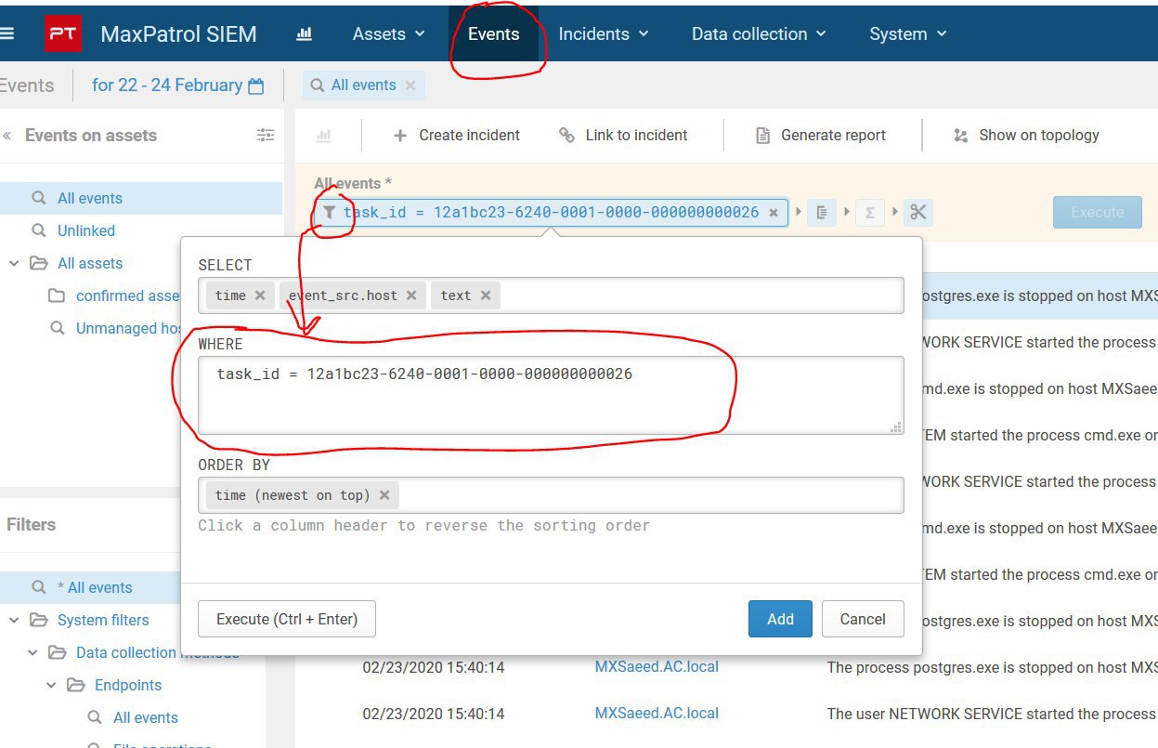Open the Data collection menu

pyautogui.click(x=759, y=34)
